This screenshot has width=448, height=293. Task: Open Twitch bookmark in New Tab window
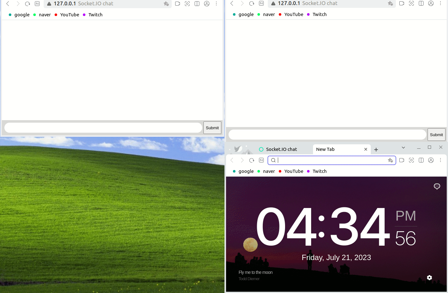(317, 171)
